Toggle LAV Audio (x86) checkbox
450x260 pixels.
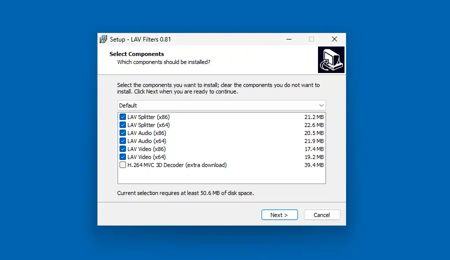[122, 133]
